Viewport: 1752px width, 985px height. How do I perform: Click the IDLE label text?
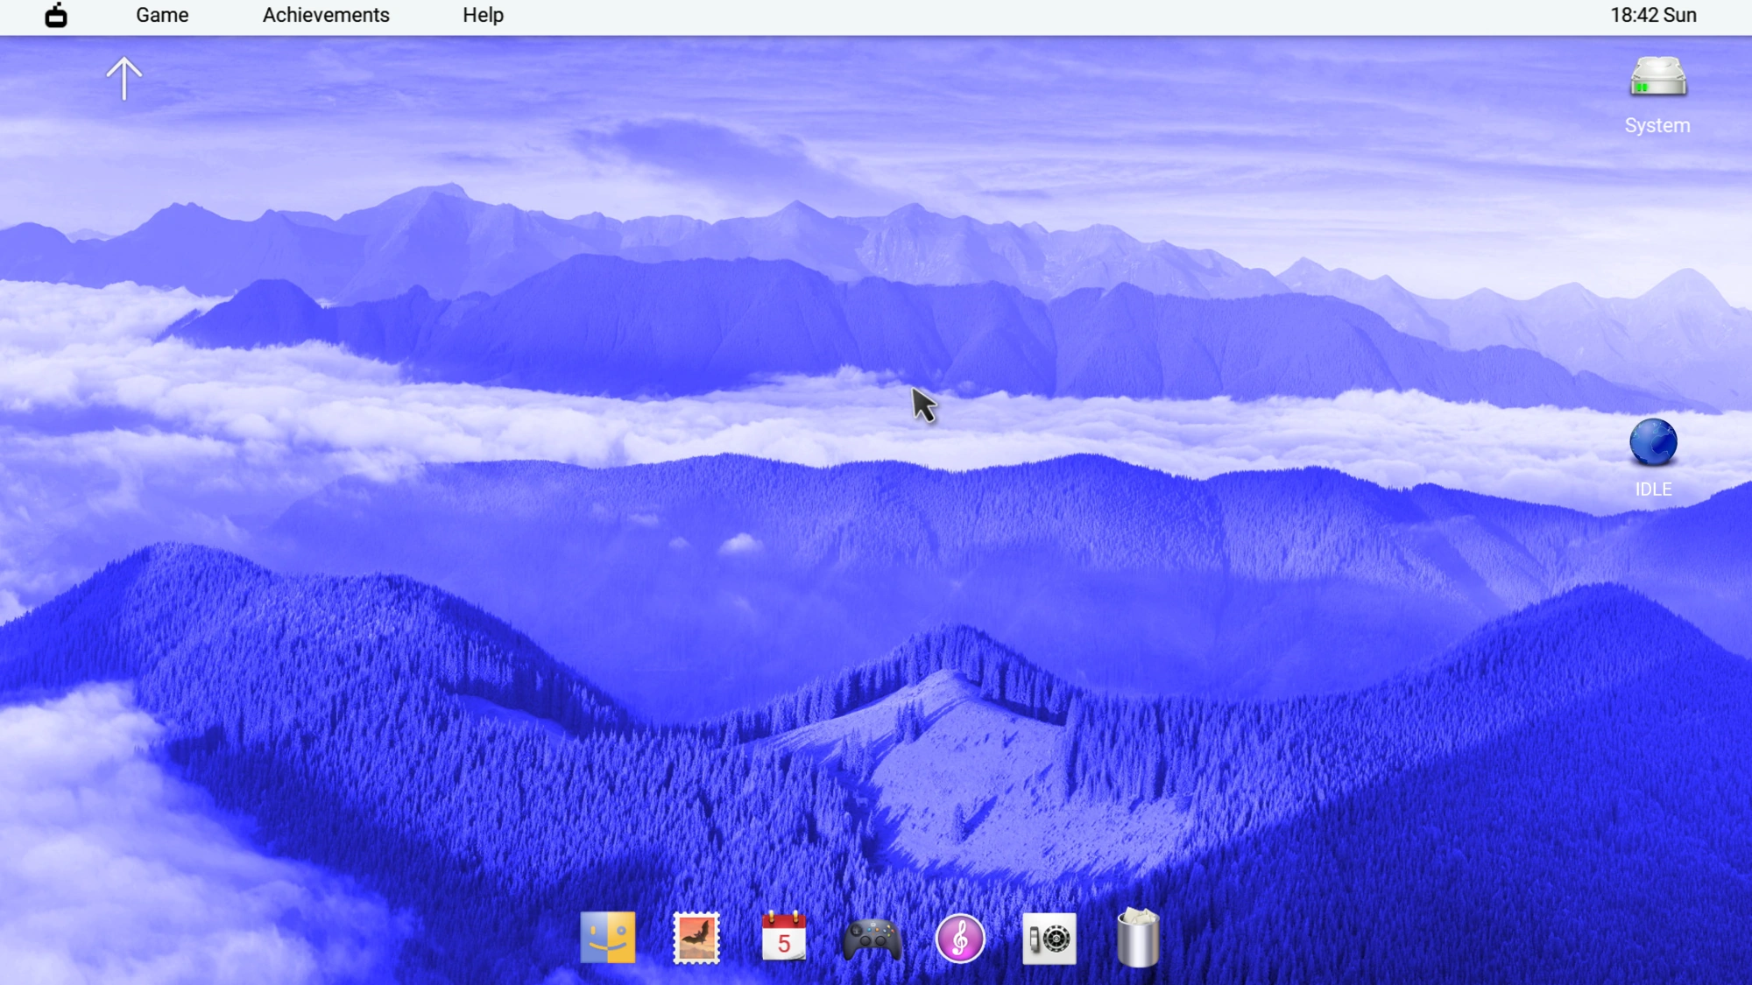point(1653,490)
